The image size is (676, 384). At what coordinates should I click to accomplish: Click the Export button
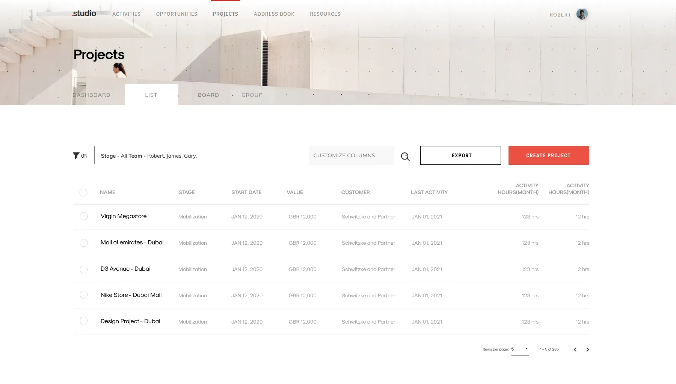pos(460,155)
